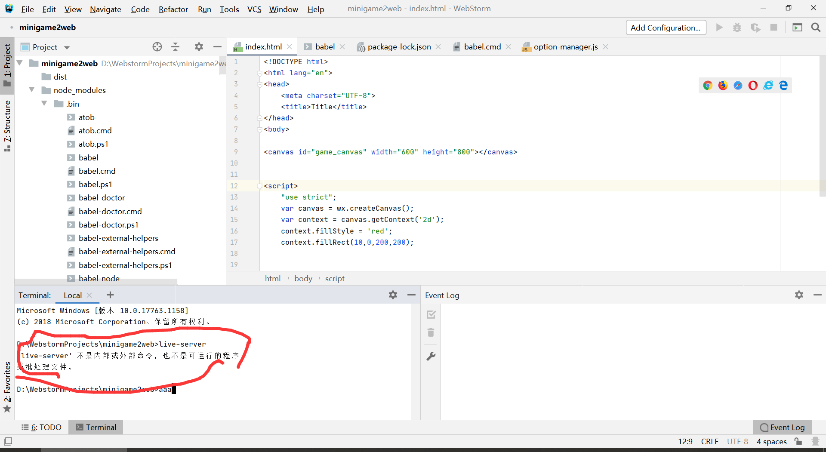Add new terminal session with plus icon

point(111,295)
